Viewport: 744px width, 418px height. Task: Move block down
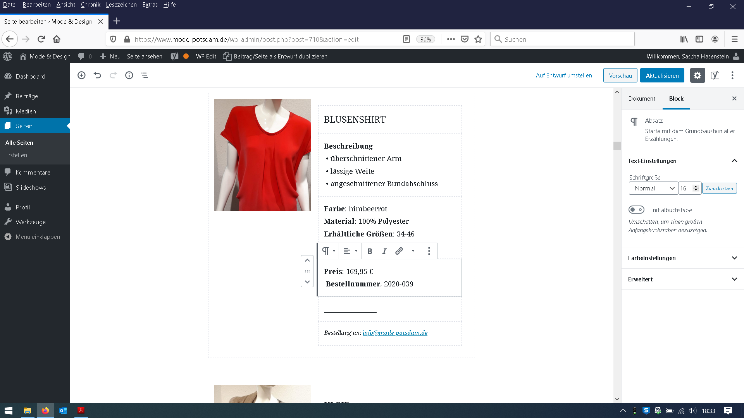pos(307,282)
